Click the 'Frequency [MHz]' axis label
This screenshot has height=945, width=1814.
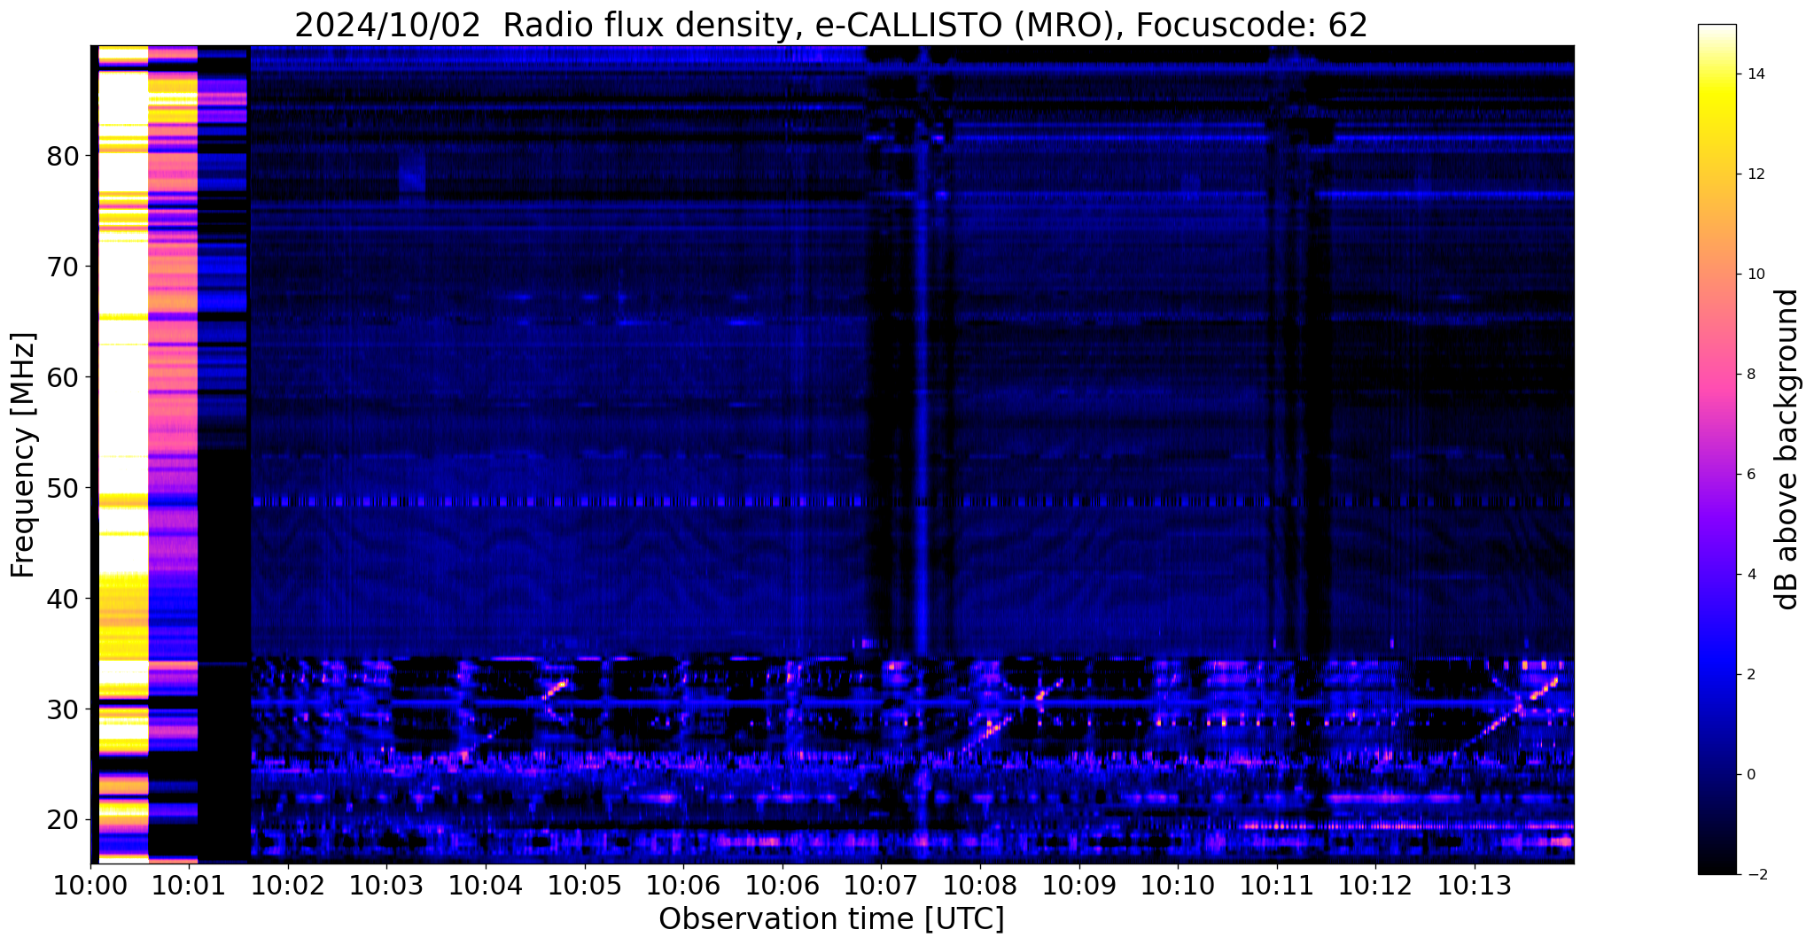(x=23, y=454)
